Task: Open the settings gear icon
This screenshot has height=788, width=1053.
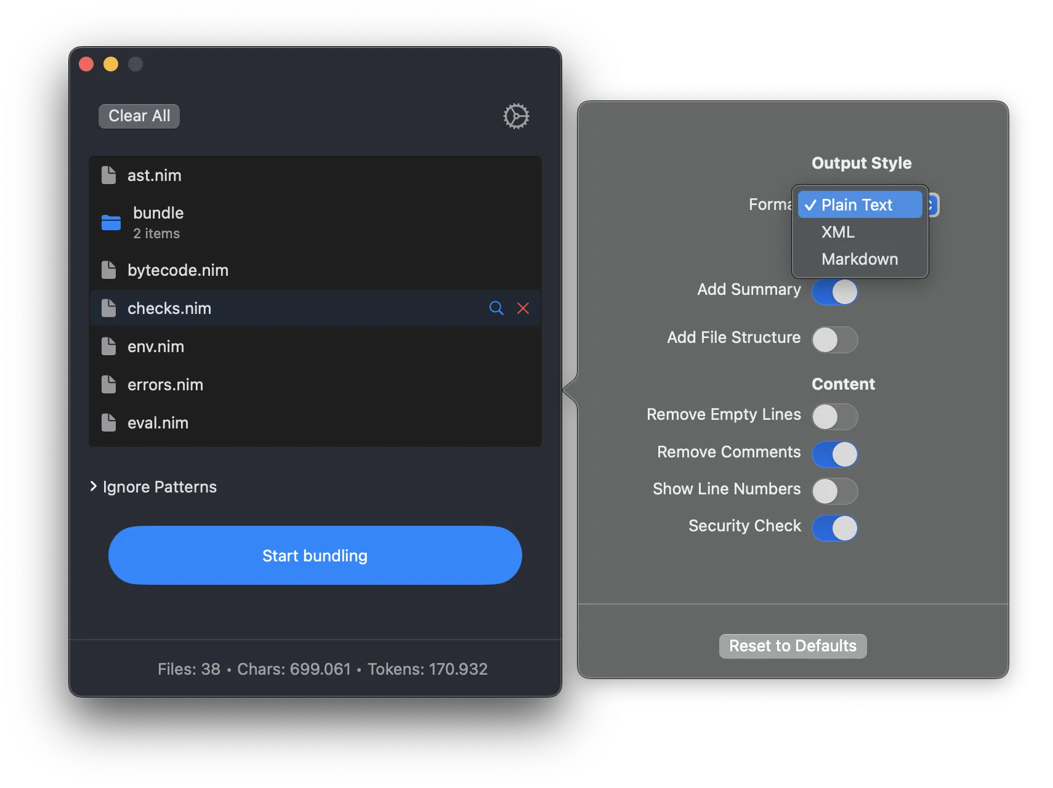Action: pyautogui.click(x=516, y=116)
